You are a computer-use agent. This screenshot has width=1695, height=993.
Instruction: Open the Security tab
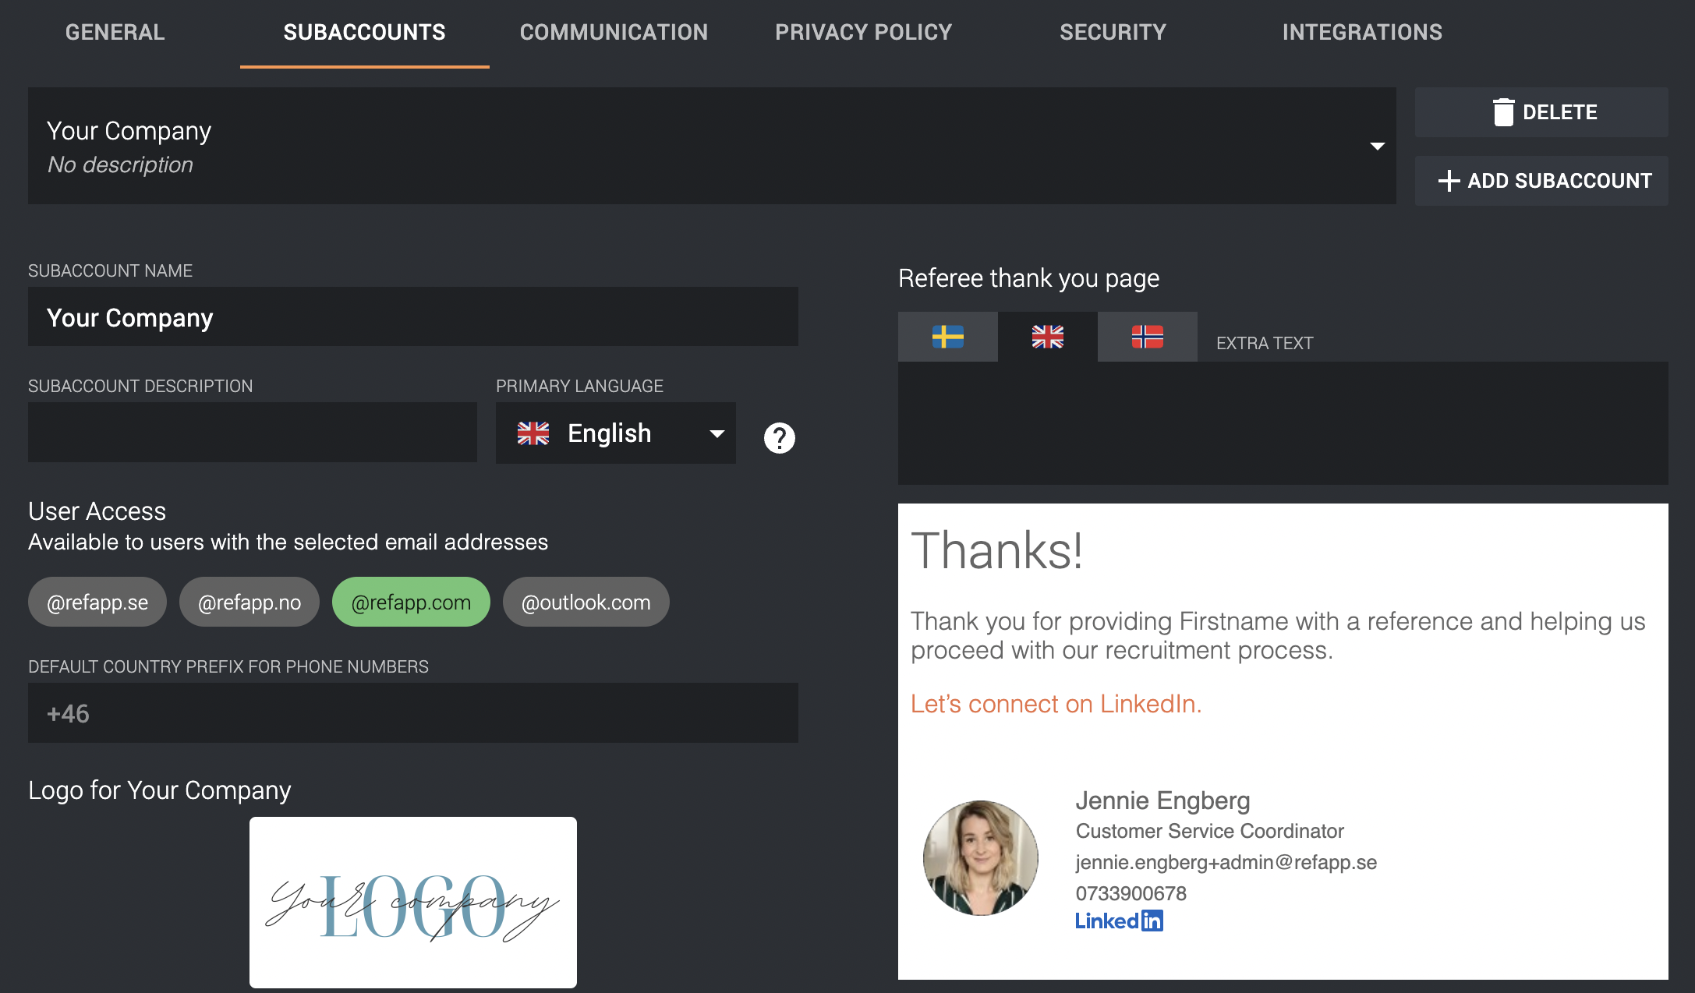coord(1113,32)
